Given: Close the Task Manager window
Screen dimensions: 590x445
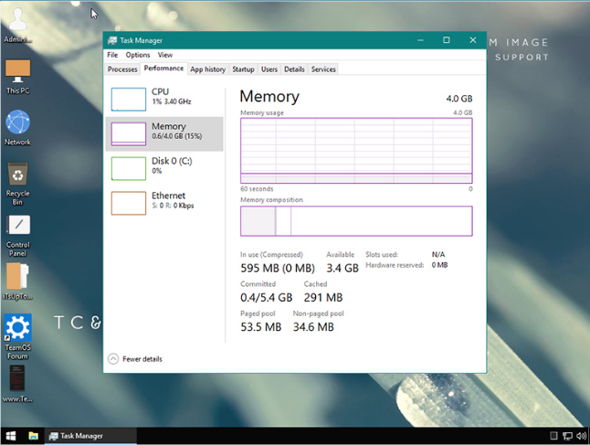Looking at the screenshot, I should pos(473,40).
